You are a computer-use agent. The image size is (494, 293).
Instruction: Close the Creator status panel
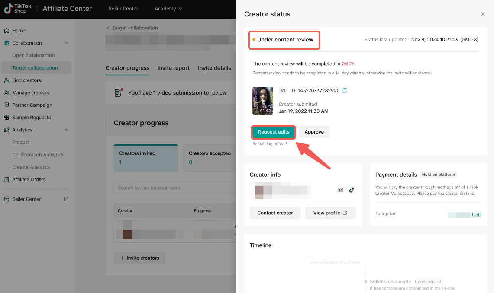coord(483,14)
